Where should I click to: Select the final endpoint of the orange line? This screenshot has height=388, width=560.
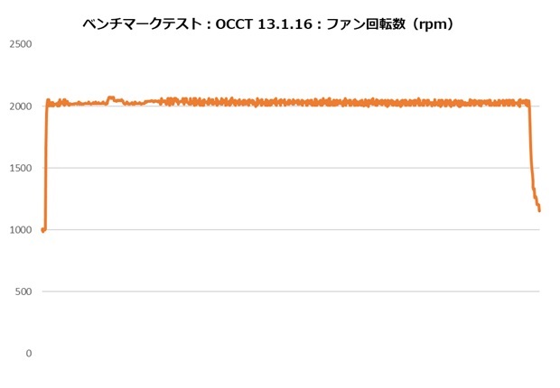539,209
